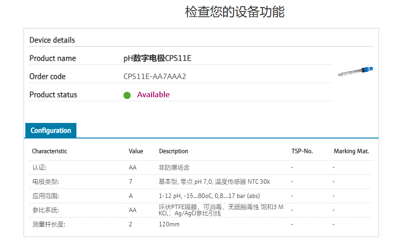Click the Characteristic column header
The height and width of the screenshot is (245, 395).
coord(49,151)
